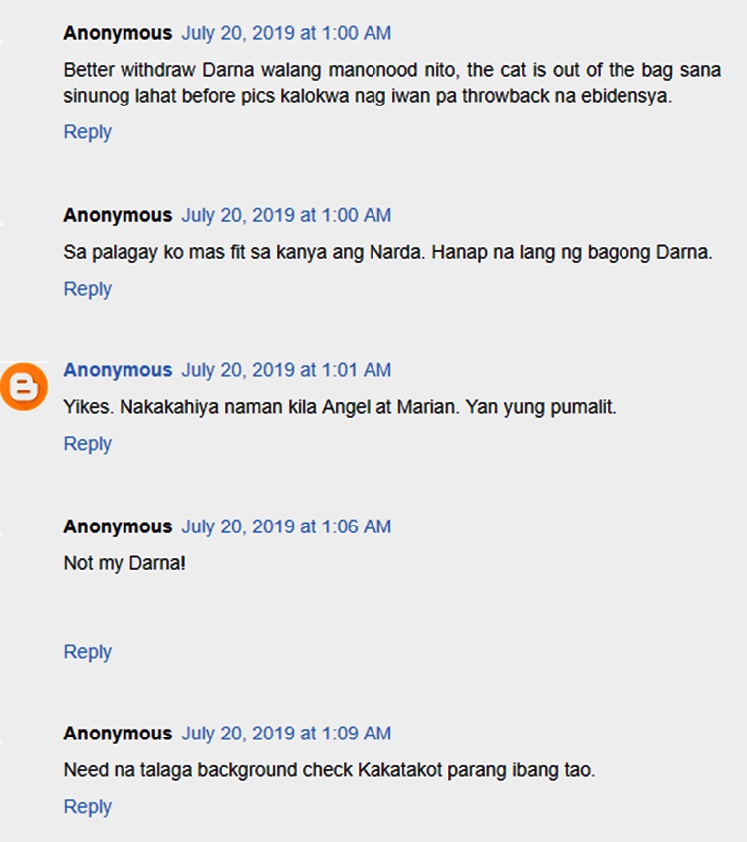Click Anonymous name on the 1:09 AM comment
This screenshot has width=747, height=842.
pyautogui.click(x=118, y=734)
